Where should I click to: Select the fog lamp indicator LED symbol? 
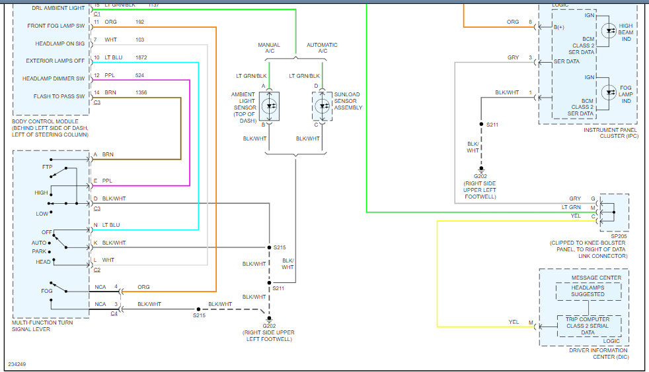[x=609, y=92]
